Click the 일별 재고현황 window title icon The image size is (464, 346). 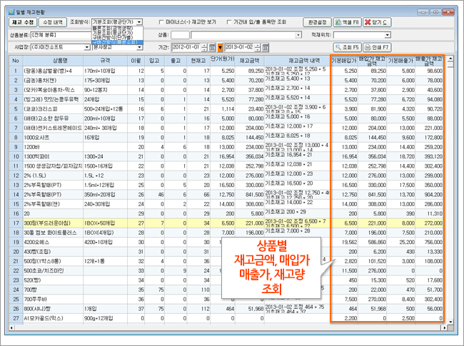pos(12,12)
